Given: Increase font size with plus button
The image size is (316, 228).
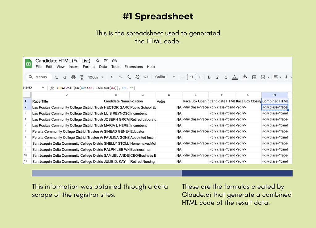Looking at the screenshot, I should tap(200, 77).
